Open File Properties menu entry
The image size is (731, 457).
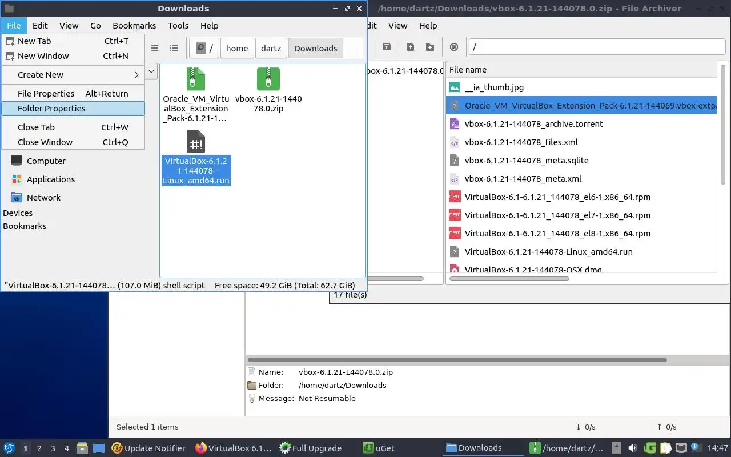[x=73, y=94]
